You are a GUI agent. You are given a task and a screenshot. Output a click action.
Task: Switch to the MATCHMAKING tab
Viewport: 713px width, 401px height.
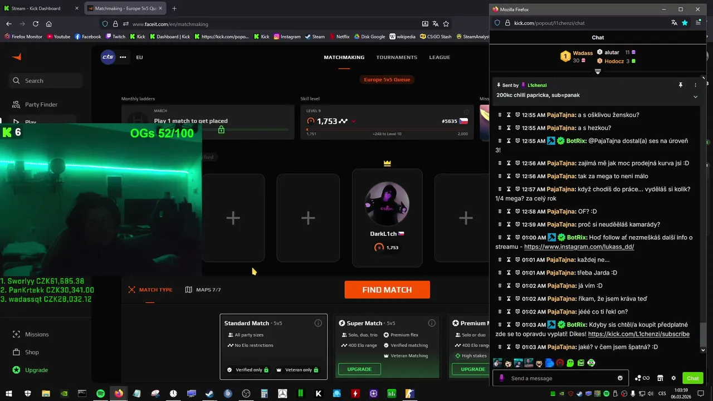coord(344,57)
